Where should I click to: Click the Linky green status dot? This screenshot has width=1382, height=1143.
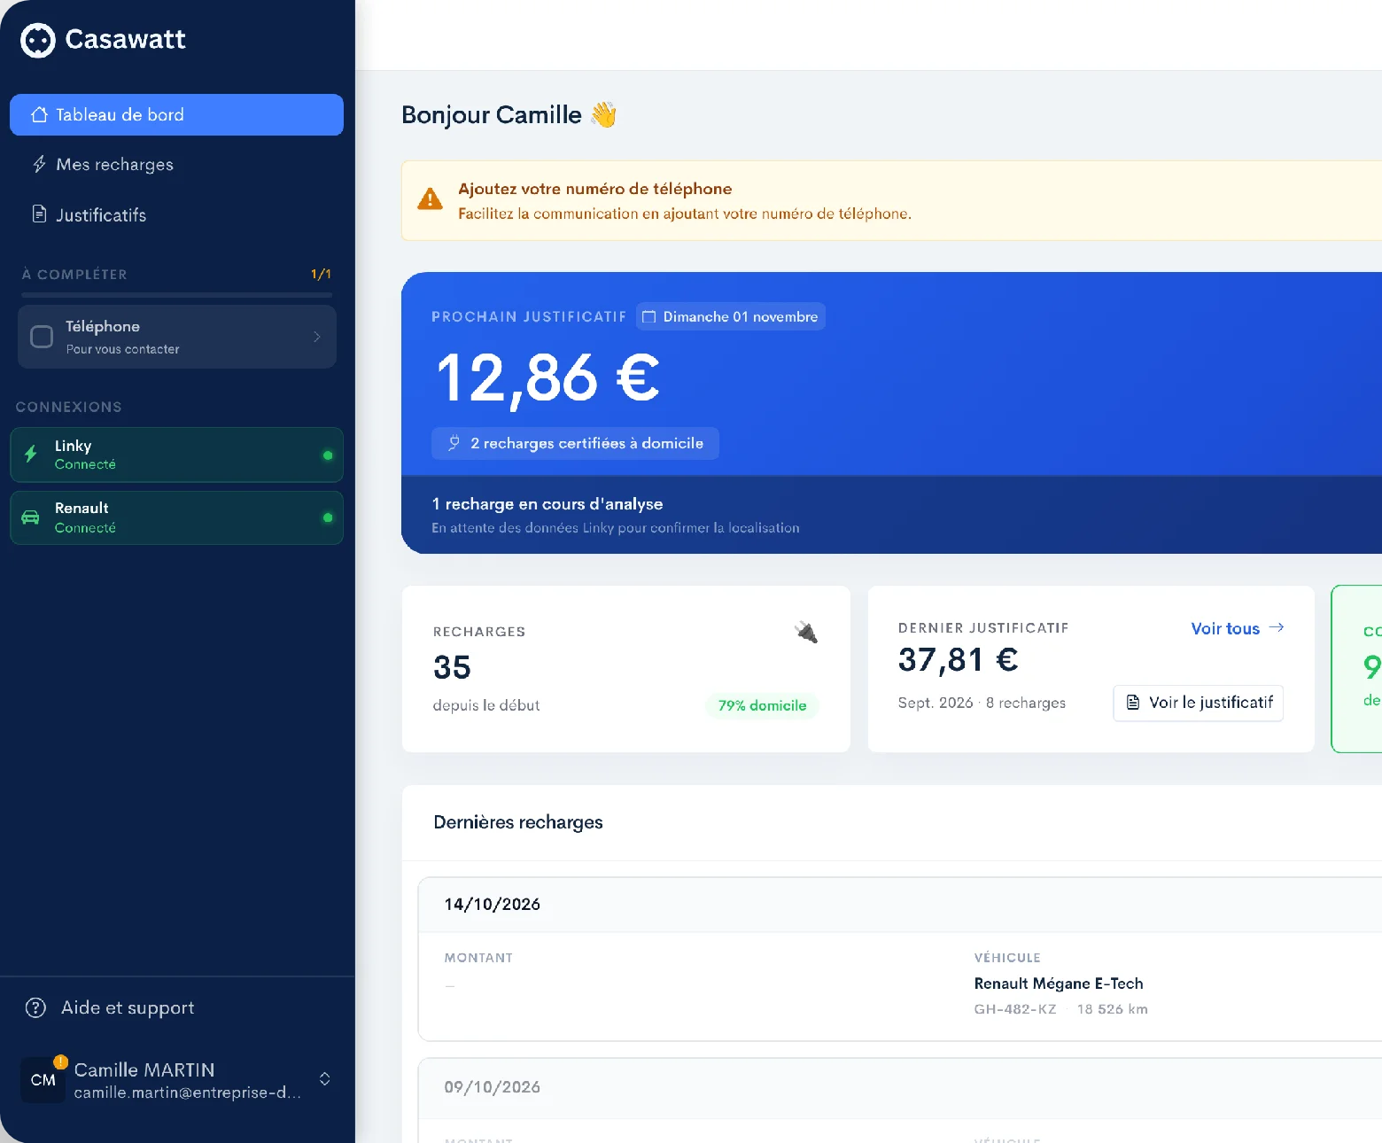(x=328, y=455)
